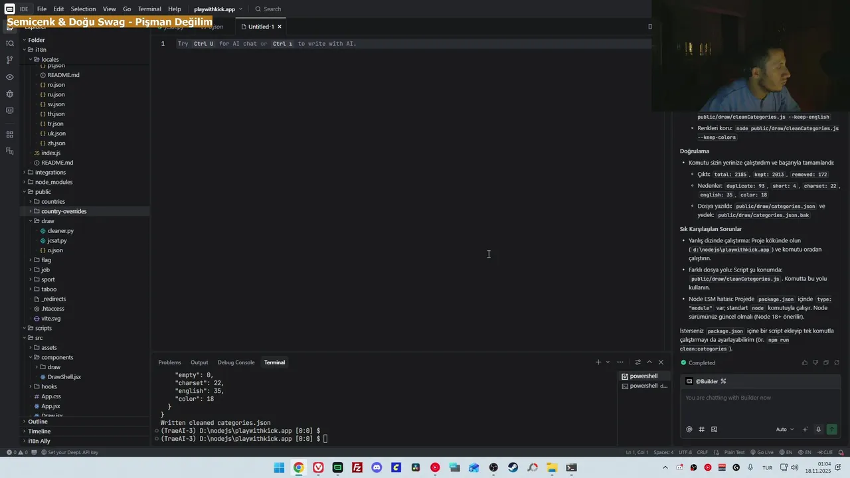850x478 pixels.
Task: Click Set your DeepL API key
Action: pyautogui.click(x=69, y=453)
